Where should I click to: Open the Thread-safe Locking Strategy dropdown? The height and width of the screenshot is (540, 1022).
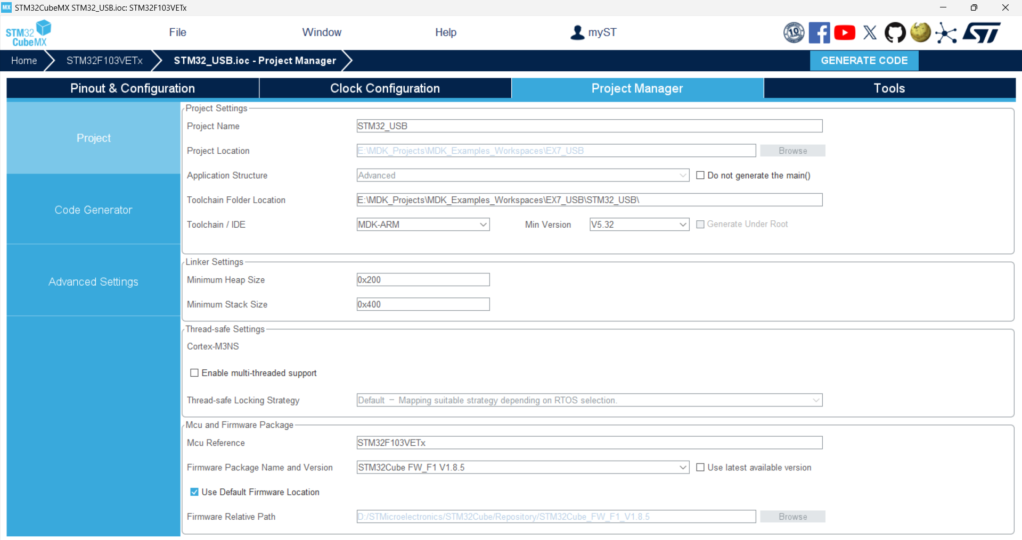(590, 400)
